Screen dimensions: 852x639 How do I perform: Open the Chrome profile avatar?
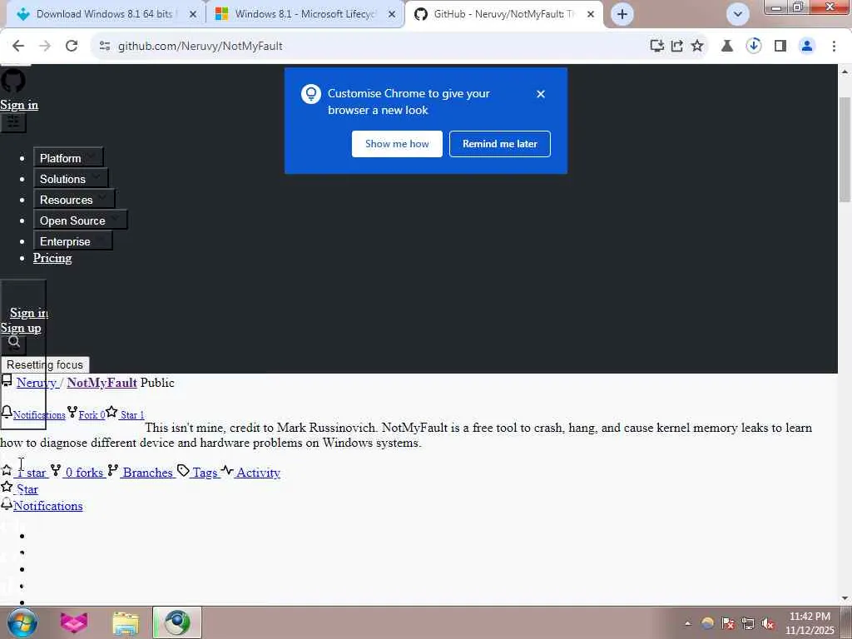click(807, 47)
